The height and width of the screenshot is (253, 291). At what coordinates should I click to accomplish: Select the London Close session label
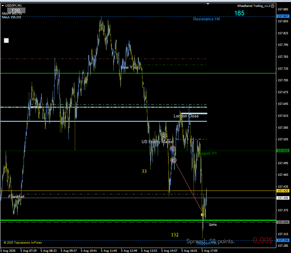[x=186, y=116]
